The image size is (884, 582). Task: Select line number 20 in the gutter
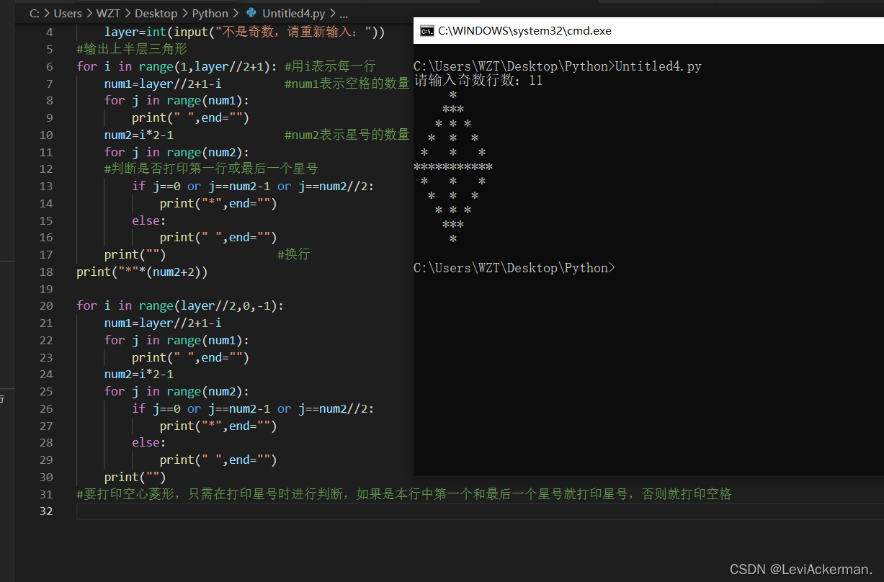(x=46, y=305)
